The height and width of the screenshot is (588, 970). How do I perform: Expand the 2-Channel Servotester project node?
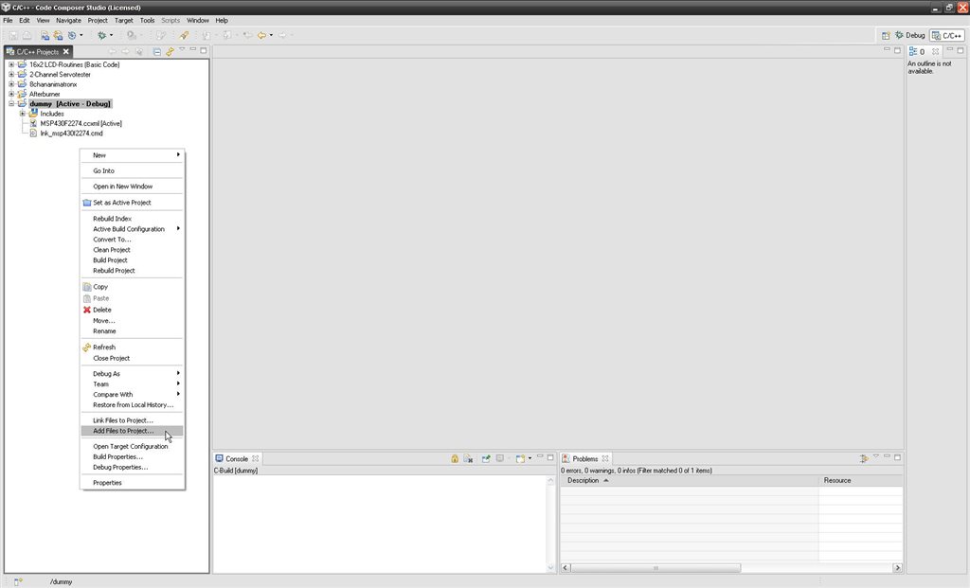(11, 74)
